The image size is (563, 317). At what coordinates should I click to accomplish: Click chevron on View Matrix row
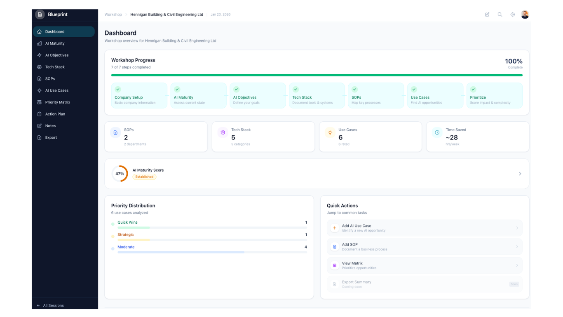click(x=517, y=265)
